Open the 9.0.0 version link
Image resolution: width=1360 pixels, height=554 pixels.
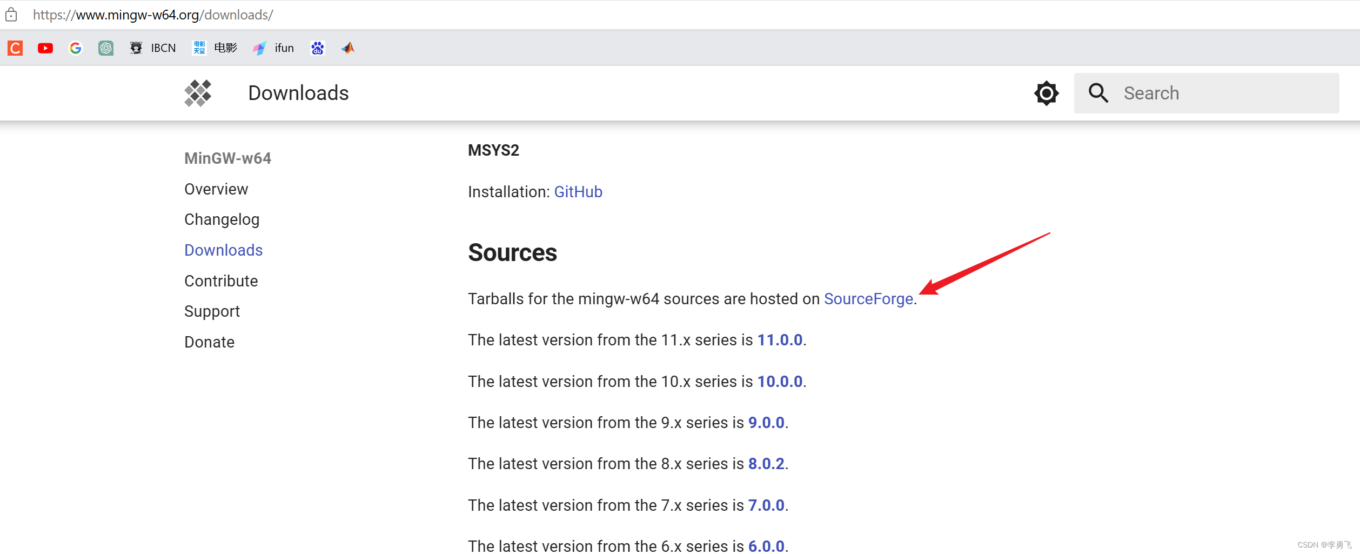(x=766, y=423)
